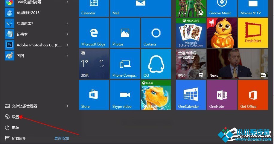
Task: Open 记事本 from the app list
Action: pyautogui.click(x=37, y=34)
